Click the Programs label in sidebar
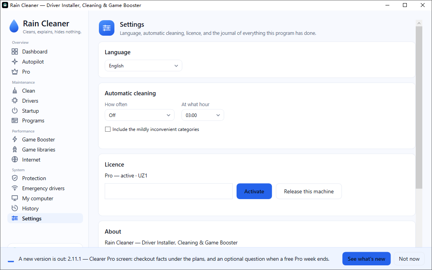 [33, 120]
